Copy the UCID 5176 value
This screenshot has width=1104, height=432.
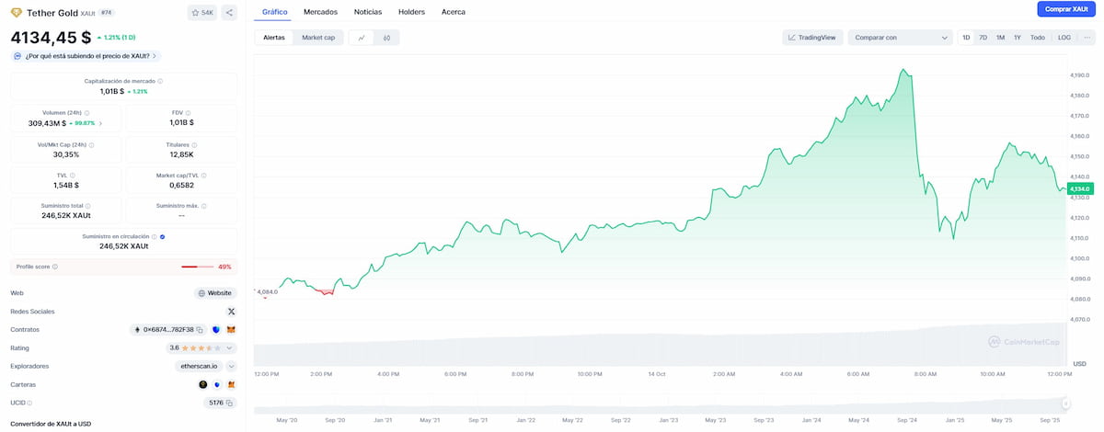(230, 403)
